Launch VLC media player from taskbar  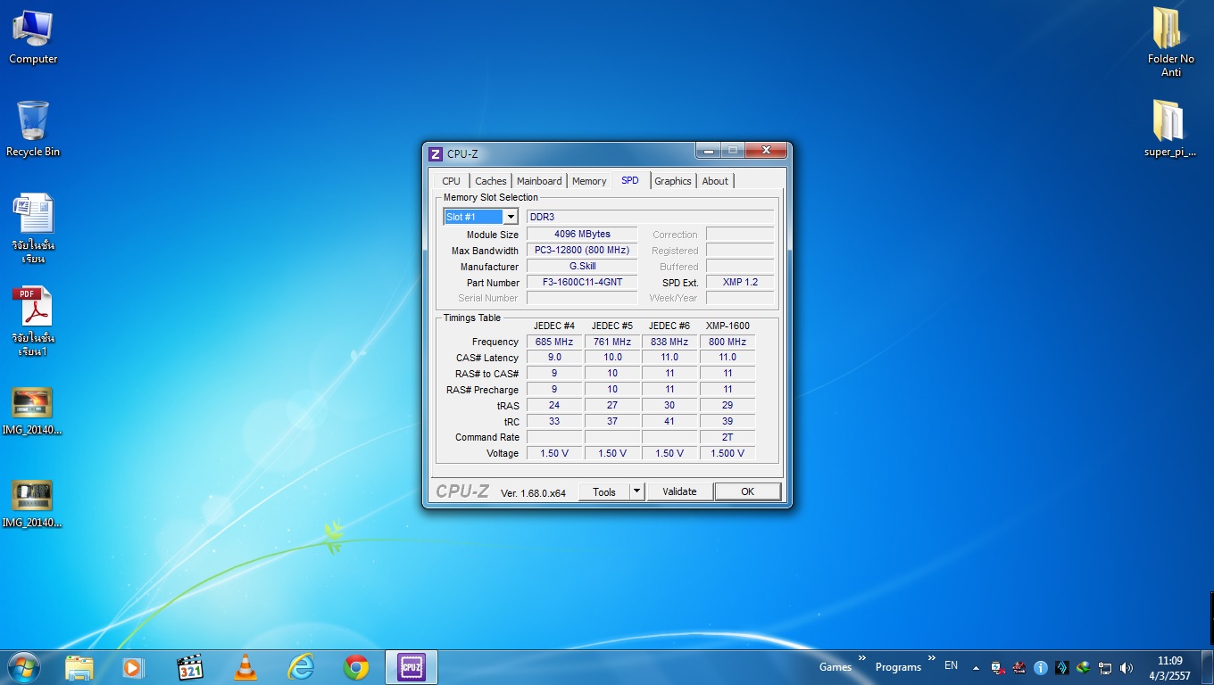pos(245,667)
